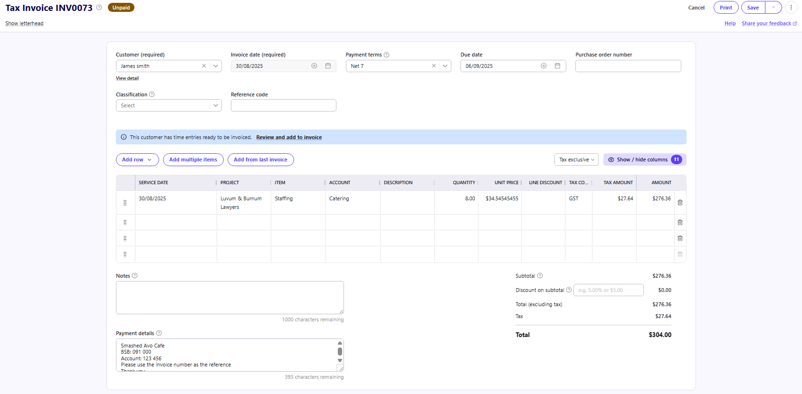The height and width of the screenshot is (394, 802).
Task: Click the Save button
Action: [x=753, y=8]
